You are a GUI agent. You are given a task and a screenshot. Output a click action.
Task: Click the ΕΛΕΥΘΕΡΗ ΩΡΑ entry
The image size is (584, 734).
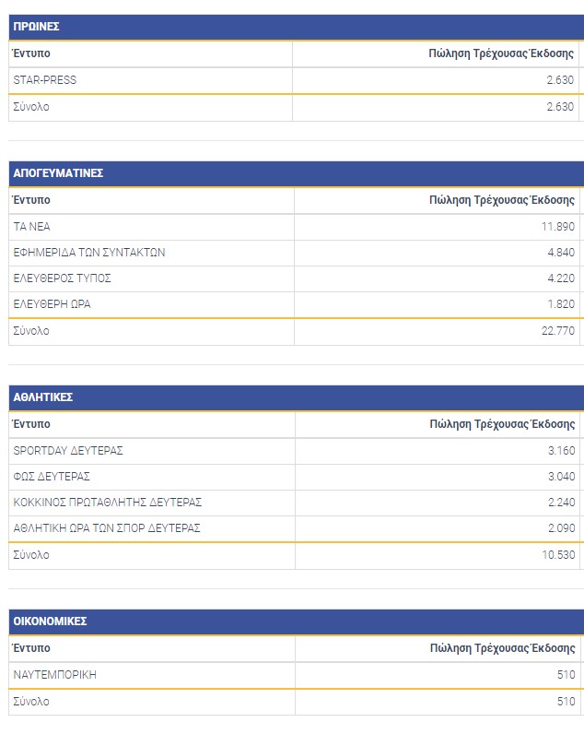pos(53,304)
